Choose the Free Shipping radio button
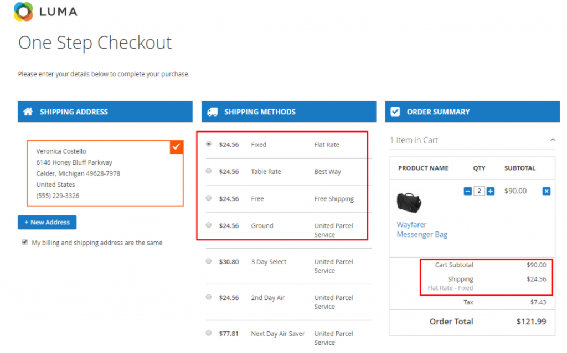Screen dimensions: 567x353 pyautogui.click(x=209, y=198)
